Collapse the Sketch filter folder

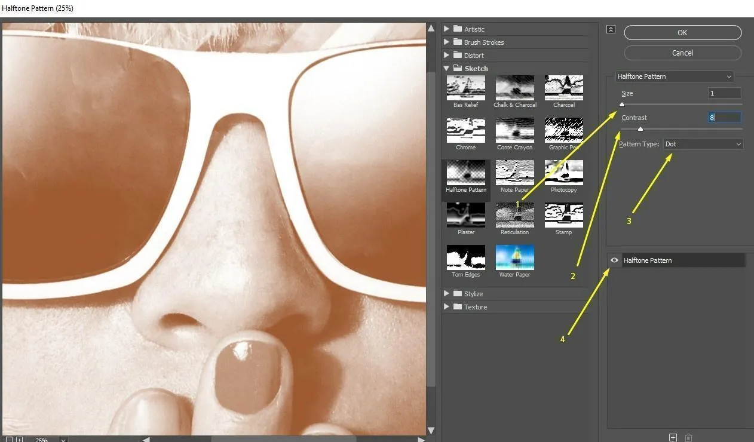[x=446, y=69]
